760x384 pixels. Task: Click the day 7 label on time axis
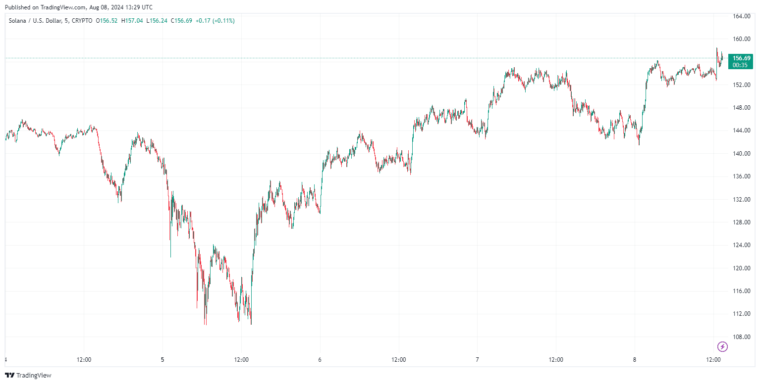click(x=477, y=360)
